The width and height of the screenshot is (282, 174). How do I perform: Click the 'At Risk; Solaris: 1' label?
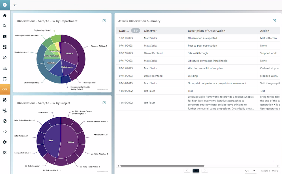coord(32,166)
